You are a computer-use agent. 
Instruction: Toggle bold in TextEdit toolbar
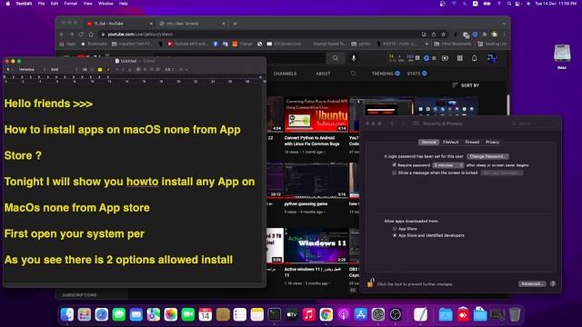(117, 69)
